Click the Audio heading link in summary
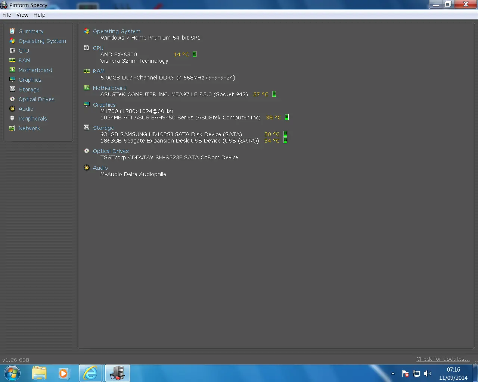 point(100,168)
